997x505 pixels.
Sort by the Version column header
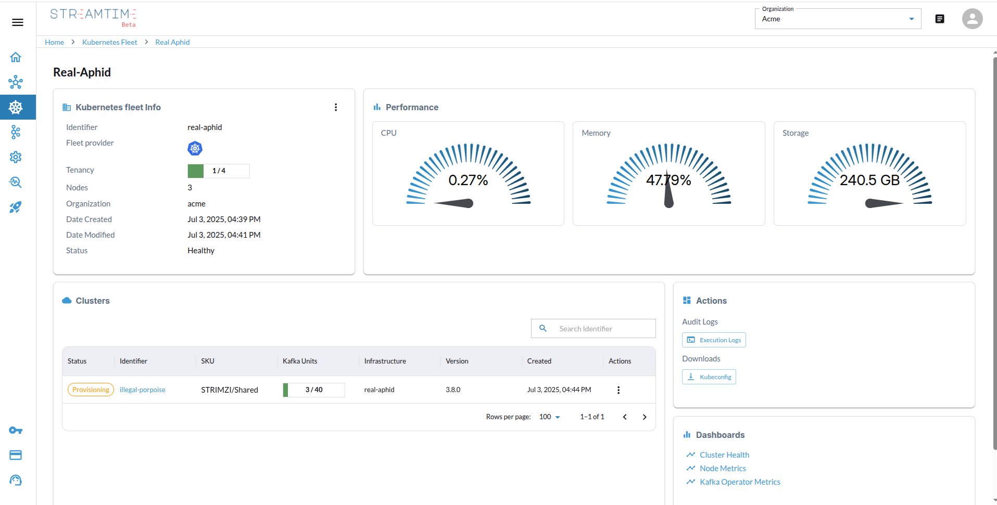pyautogui.click(x=457, y=361)
